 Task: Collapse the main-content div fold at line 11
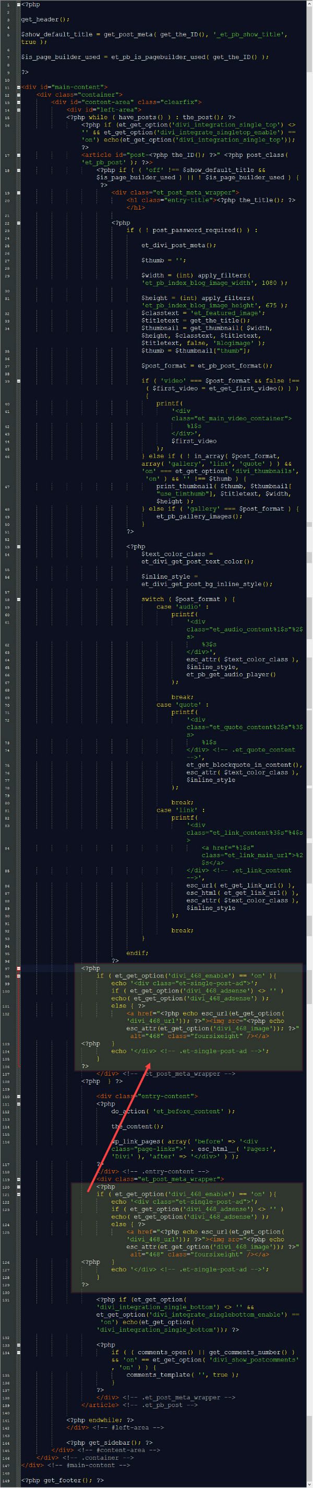point(18,87)
